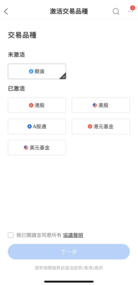Tap the 下一步 button
This screenshot has height=285, width=138.
pyautogui.click(x=69, y=252)
